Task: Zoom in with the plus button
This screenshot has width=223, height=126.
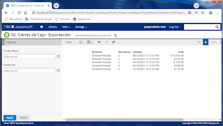Action: [x=206, y=42]
